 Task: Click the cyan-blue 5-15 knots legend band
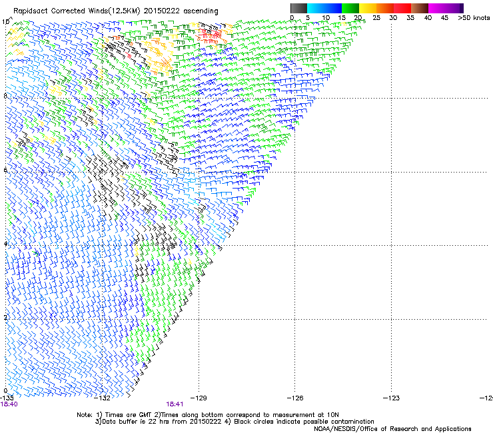(324, 8)
